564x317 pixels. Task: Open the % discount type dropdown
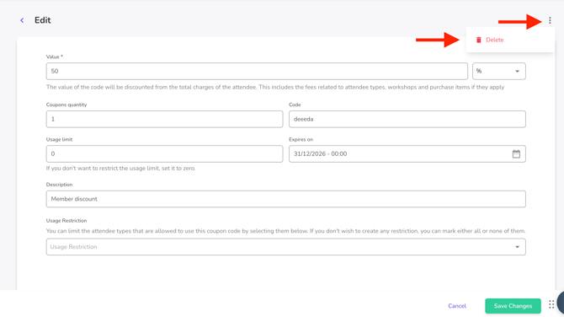coord(499,72)
